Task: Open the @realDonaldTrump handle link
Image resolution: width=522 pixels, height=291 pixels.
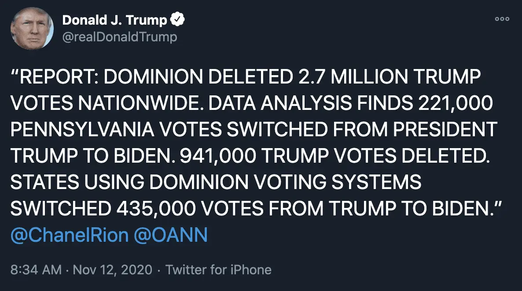Action: [120, 37]
